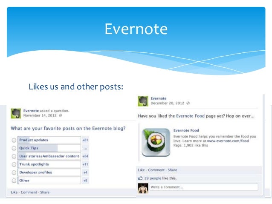Viewport: 272px width, 204px height.
Task: Click the Evernote Food link in post text
Action: click(190, 116)
